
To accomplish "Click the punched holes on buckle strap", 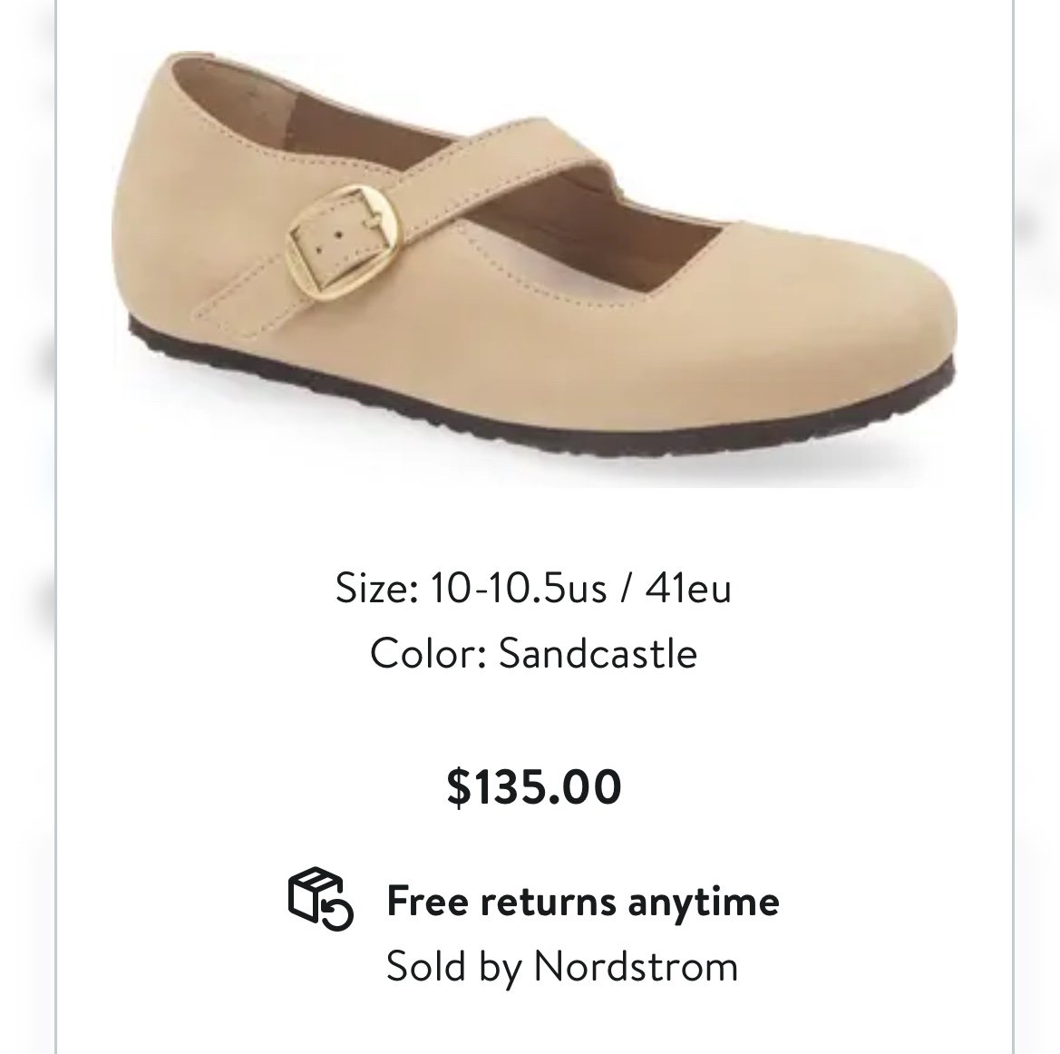I will pos(328,242).
